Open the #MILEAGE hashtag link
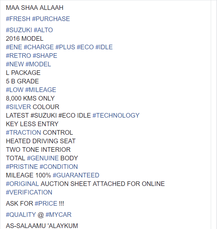Image resolution: width=217 pixels, height=229 pixels. pos(41,90)
